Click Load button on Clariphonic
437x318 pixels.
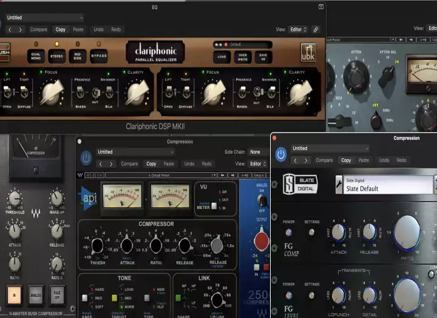tap(222, 57)
